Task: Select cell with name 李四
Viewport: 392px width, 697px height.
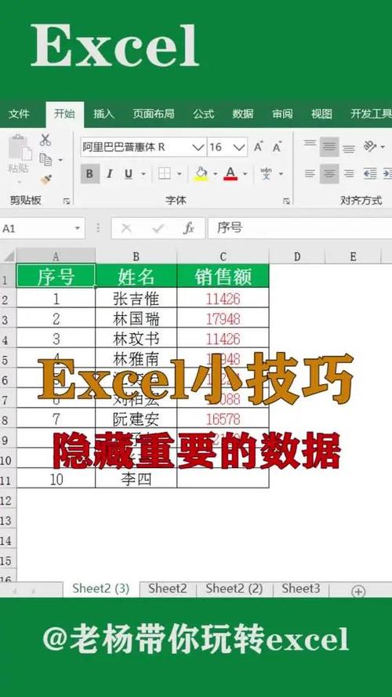Action: click(136, 478)
